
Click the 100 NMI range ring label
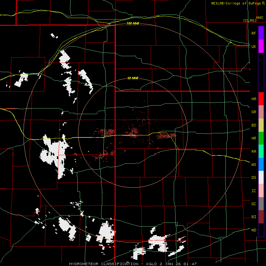pyautogui.click(x=133, y=23)
